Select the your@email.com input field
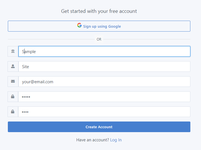 click(104, 82)
